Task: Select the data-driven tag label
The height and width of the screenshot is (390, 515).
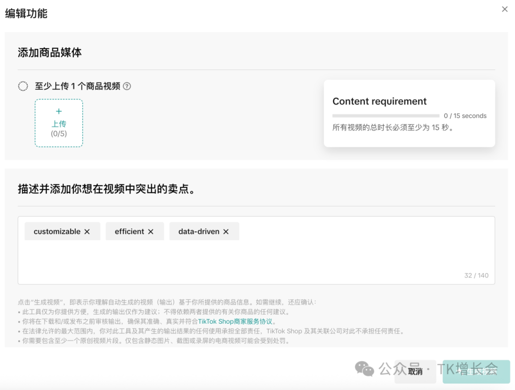Action: coord(199,232)
